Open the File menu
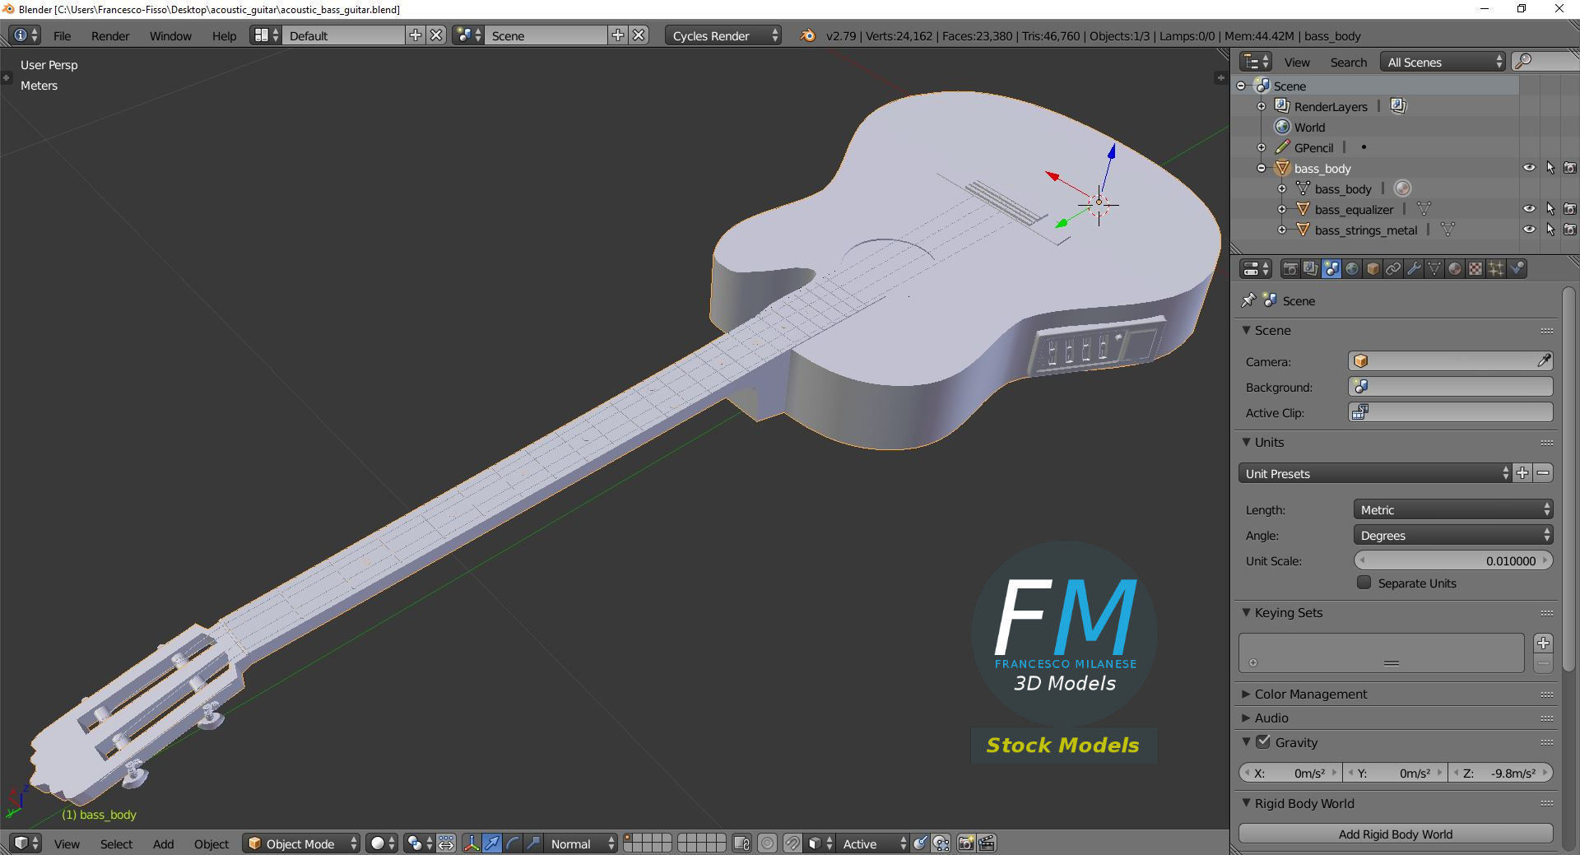Screen dimensions: 1580x855 click(x=62, y=35)
